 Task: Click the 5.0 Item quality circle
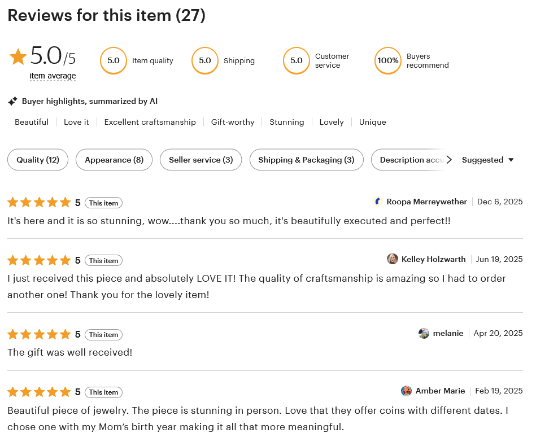point(114,61)
